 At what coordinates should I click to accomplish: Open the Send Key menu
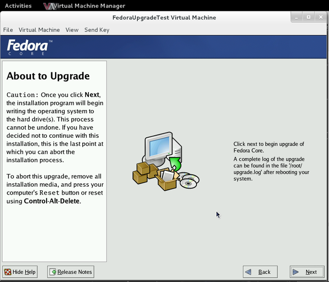97,30
